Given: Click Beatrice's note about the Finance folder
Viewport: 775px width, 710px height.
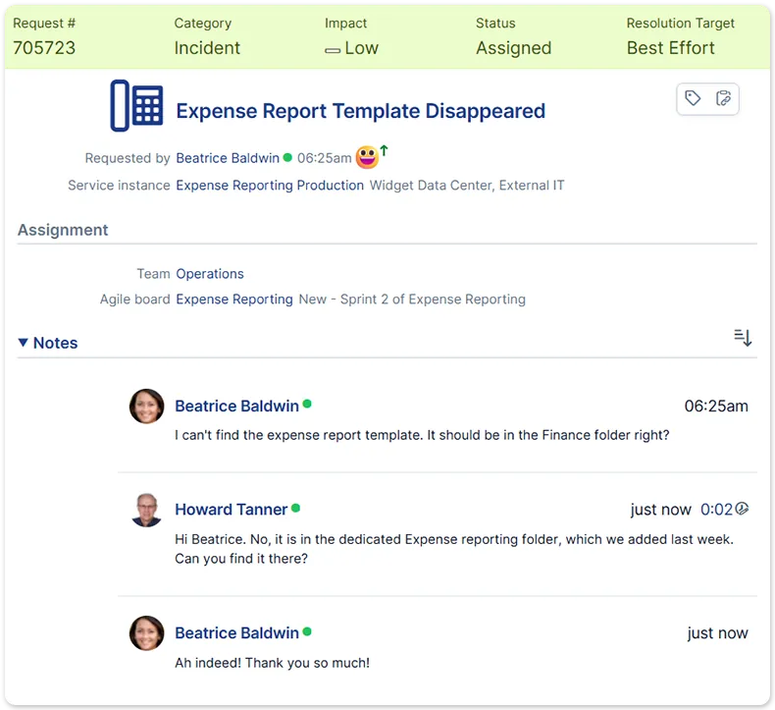Looking at the screenshot, I should [422, 435].
